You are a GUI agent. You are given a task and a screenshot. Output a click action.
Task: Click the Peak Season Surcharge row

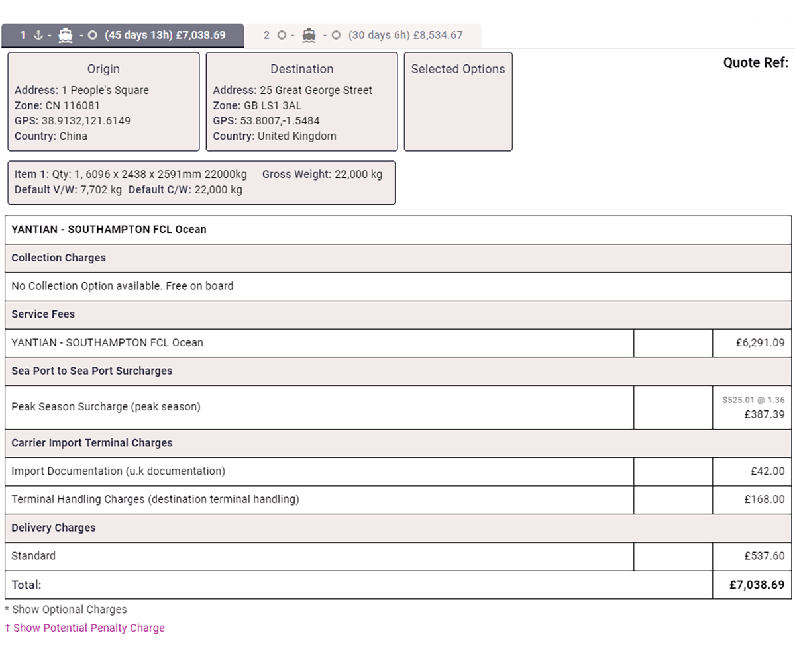pos(105,407)
